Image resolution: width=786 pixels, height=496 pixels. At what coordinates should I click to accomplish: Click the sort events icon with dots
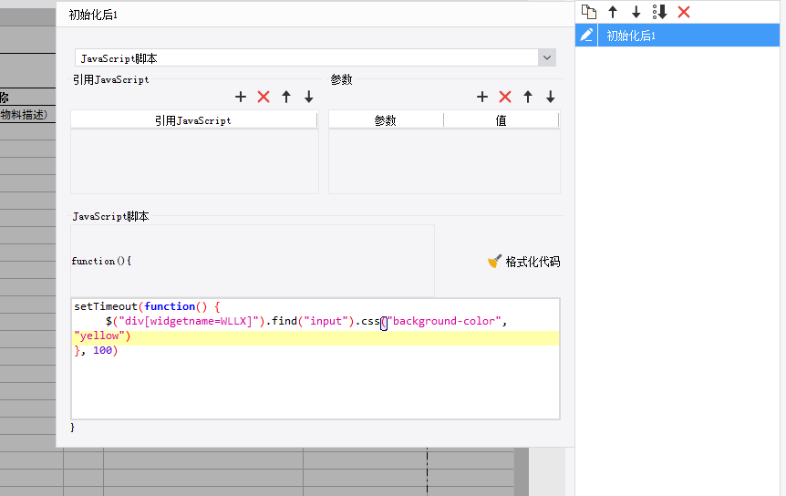660,12
